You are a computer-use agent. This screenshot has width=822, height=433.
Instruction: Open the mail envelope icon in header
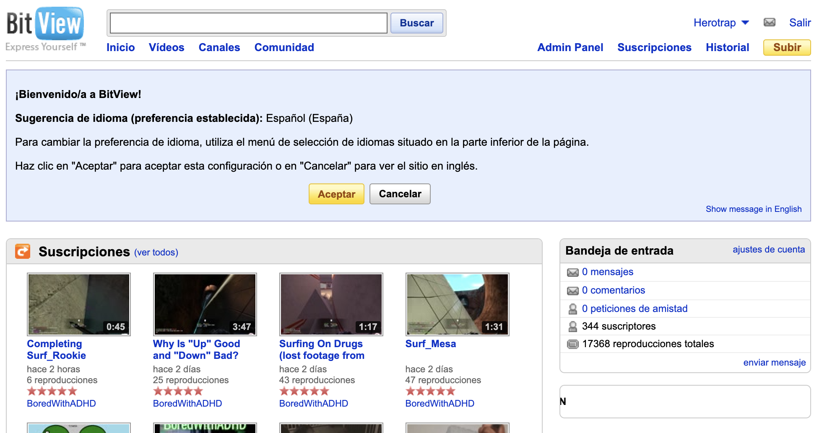click(x=769, y=23)
